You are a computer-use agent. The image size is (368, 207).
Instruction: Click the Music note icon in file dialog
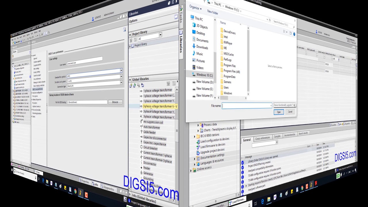(x=194, y=53)
